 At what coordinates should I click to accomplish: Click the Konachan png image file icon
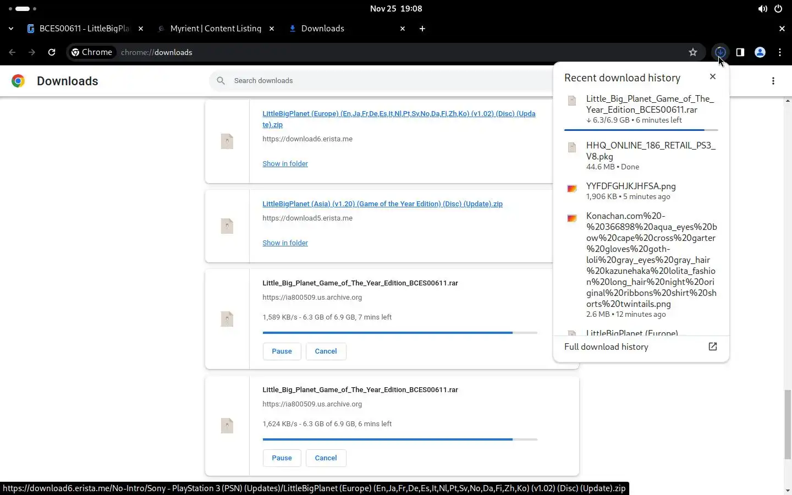click(572, 218)
